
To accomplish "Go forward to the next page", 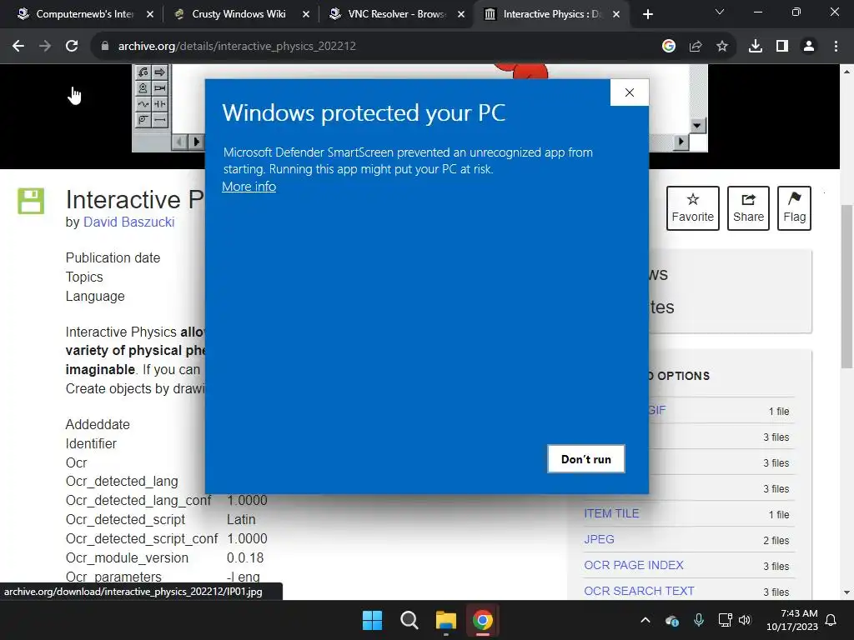I will click(45, 47).
